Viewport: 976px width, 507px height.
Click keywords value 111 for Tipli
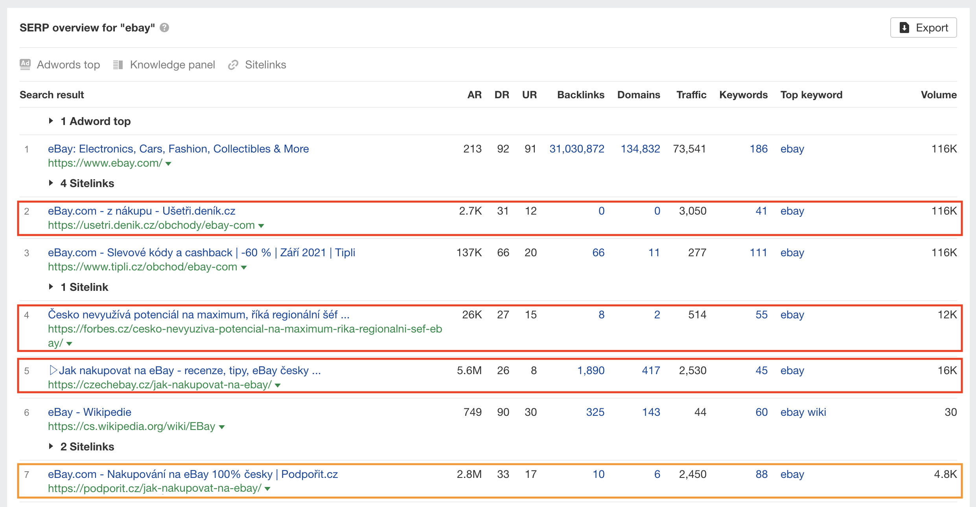[x=759, y=252]
